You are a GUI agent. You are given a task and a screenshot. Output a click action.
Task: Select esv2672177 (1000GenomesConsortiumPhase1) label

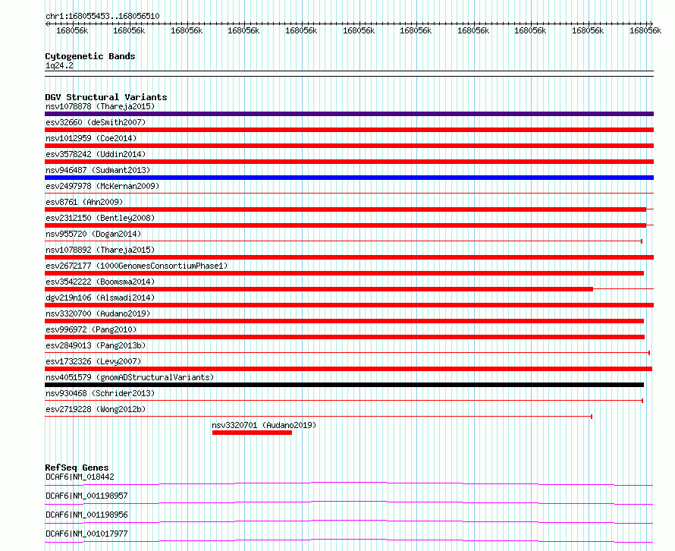(137, 266)
